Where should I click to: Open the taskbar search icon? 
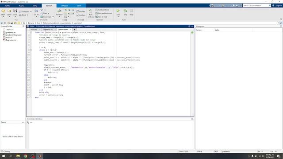click(x=11, y=156)
